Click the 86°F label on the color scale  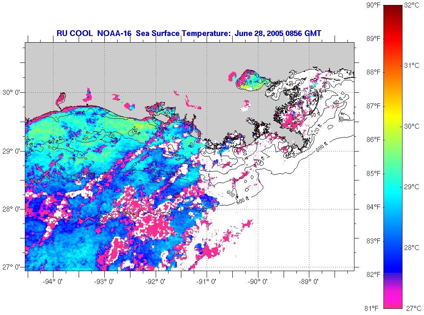[x=373, y=139]
